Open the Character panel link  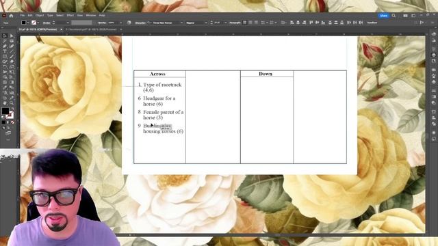[140, 23]
